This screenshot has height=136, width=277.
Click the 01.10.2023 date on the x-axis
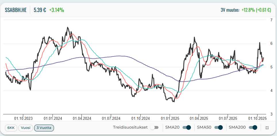(24, 118)
